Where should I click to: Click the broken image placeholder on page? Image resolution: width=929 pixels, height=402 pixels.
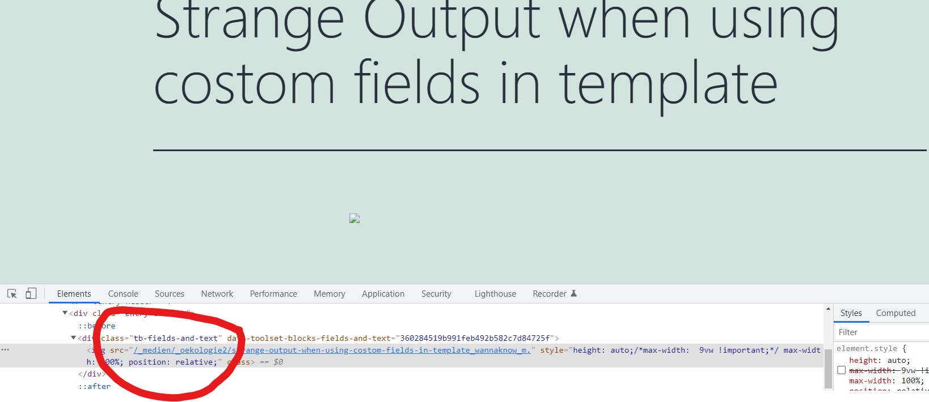[x=354, y=219]
